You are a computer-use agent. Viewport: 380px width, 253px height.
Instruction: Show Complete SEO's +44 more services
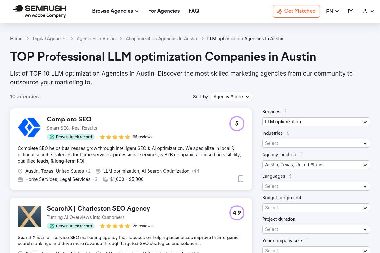pos(195,171)
